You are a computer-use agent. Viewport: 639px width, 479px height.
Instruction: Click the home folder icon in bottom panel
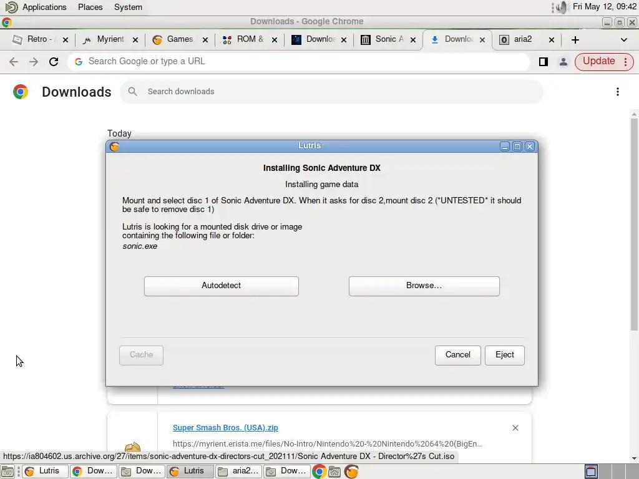click(x=334, y=472)
